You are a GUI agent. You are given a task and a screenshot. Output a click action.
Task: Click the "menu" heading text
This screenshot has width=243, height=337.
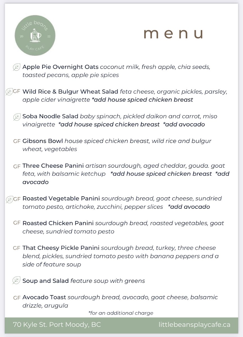173,34
